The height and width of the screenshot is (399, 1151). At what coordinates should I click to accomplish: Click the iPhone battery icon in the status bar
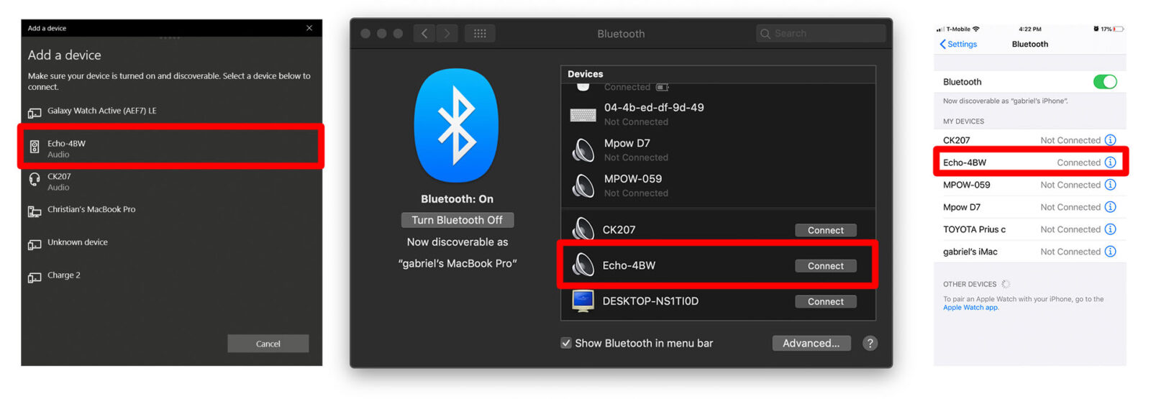(x=1119, y=29)
